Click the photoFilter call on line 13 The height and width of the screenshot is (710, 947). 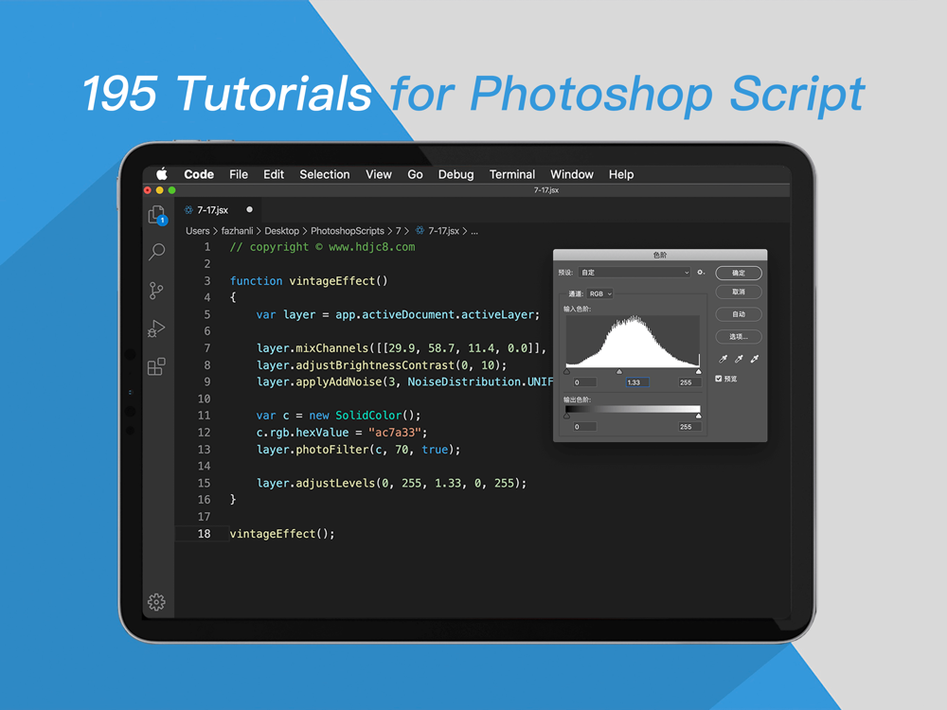(x=358, y=449)
